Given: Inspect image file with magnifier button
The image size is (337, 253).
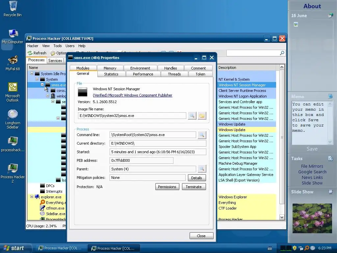Looking at the screenshot, I should click(192, 116).
